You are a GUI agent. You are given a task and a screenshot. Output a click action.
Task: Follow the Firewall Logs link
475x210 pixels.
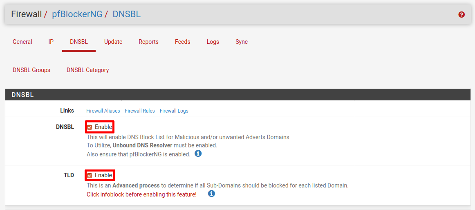tap(174, 111)
